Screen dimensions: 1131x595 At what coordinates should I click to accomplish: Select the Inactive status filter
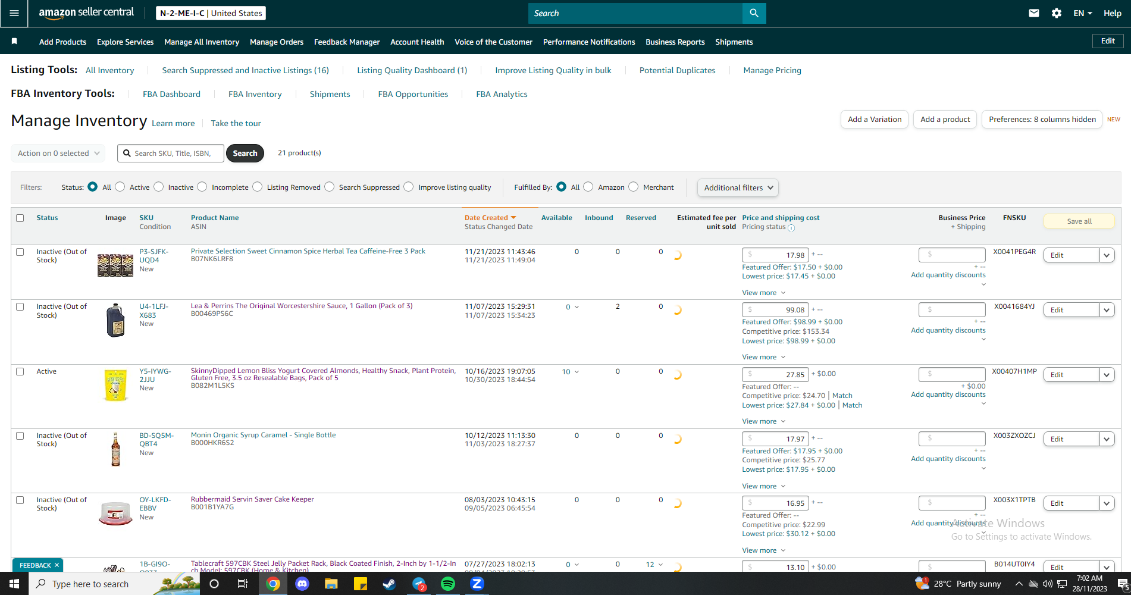pos(158,187)
